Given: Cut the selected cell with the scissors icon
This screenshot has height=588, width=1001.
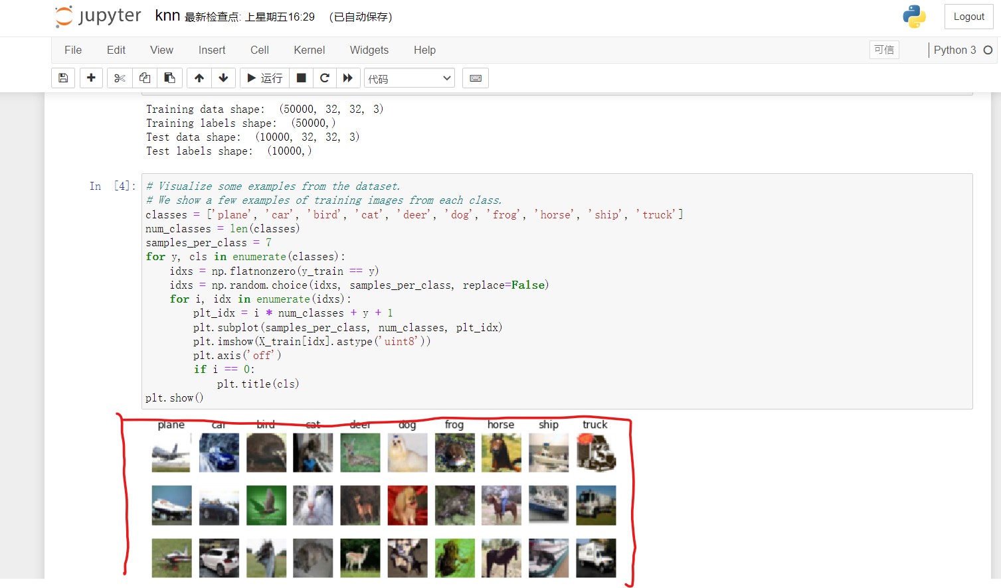Looking at the screenshot, I should 120,78.
